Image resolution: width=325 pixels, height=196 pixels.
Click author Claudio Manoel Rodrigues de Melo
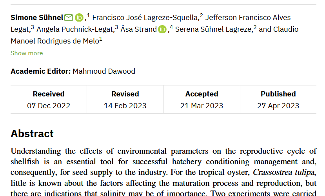click(55, 41)
